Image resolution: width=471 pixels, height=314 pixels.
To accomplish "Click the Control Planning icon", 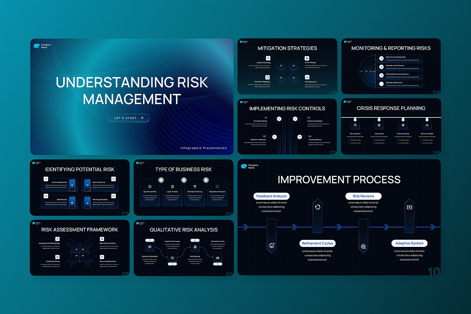I will click(x=268, y=58).
